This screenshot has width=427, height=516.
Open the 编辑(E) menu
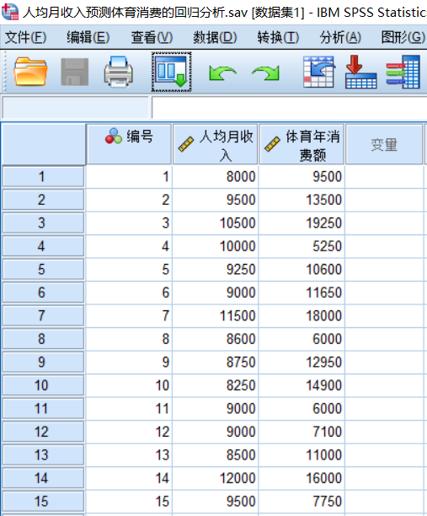click(x=88, y=37)
